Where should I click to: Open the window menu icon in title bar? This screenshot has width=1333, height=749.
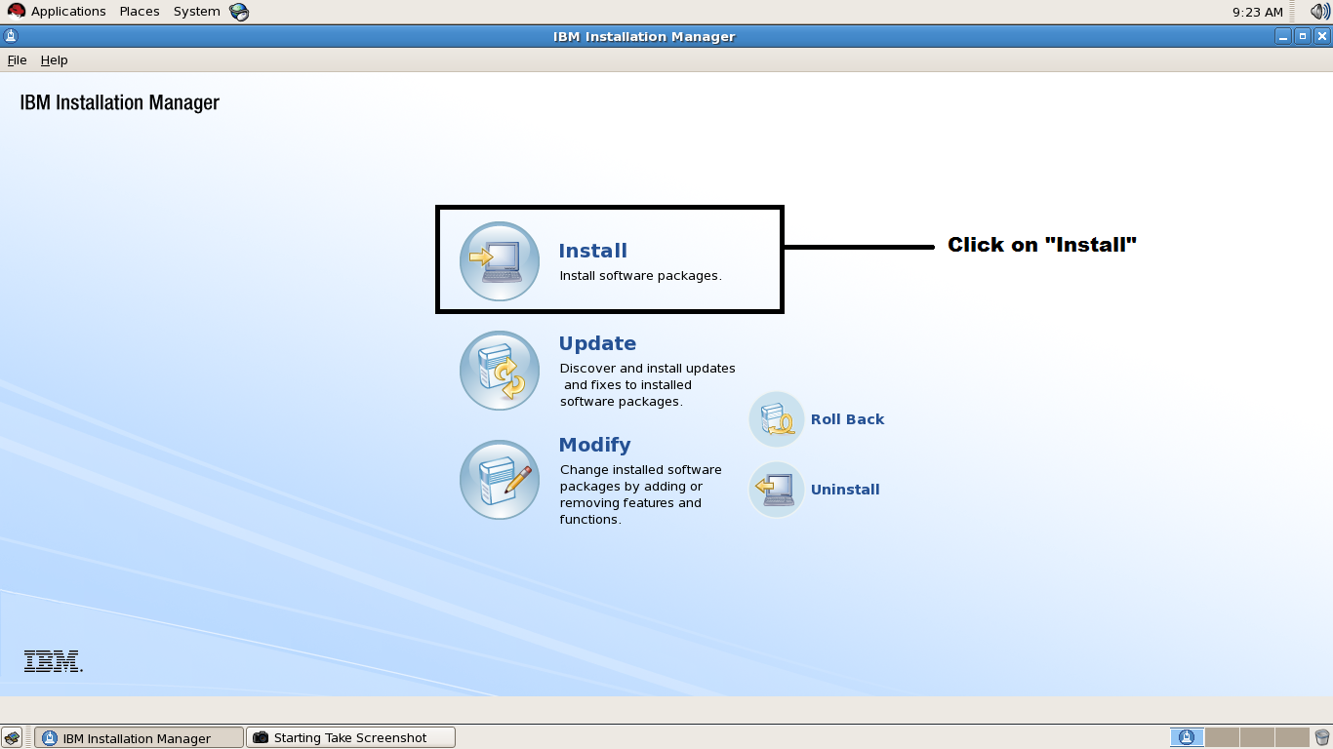click(x=10, y=36)
